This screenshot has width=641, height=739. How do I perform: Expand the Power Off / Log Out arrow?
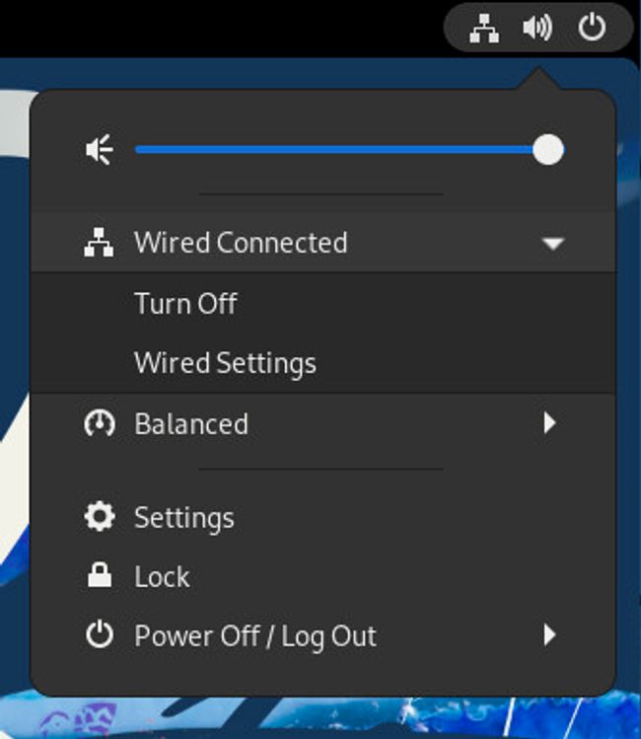click(x=549, y=634)
